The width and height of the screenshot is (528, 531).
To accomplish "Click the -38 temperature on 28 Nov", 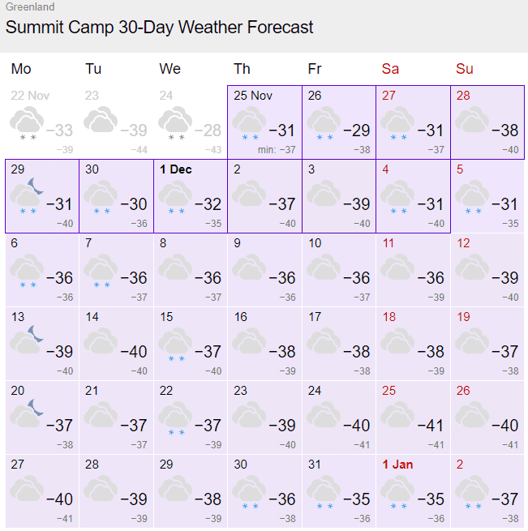I will click(x=505, y=131).
